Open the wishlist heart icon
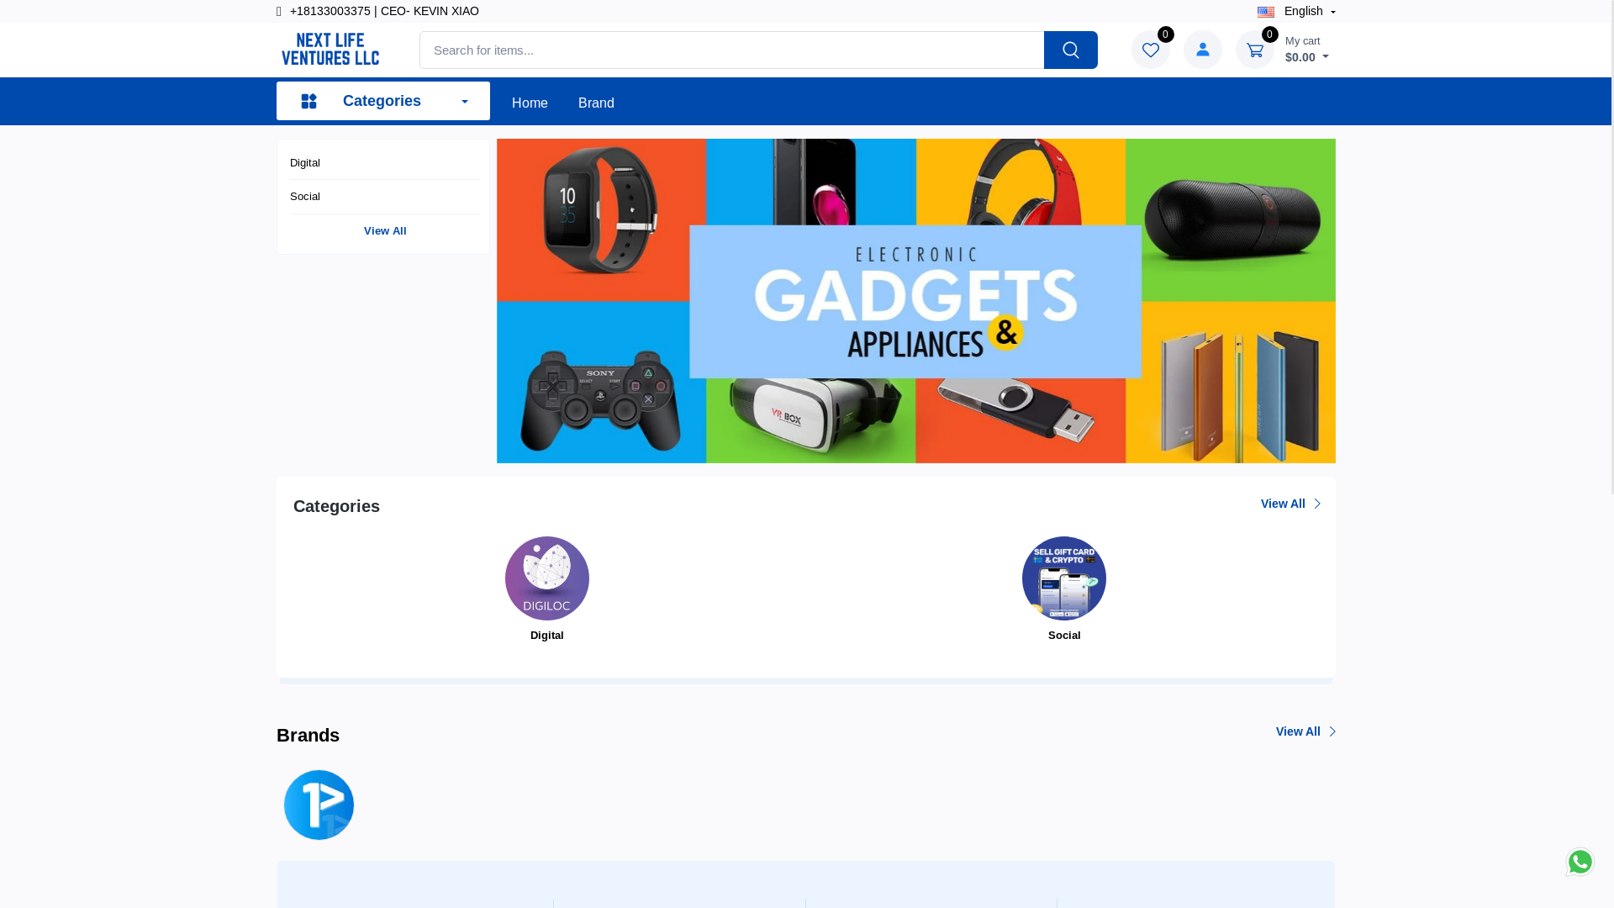1614x908 pixels. pyautogui.click(x=1150, y=50)
